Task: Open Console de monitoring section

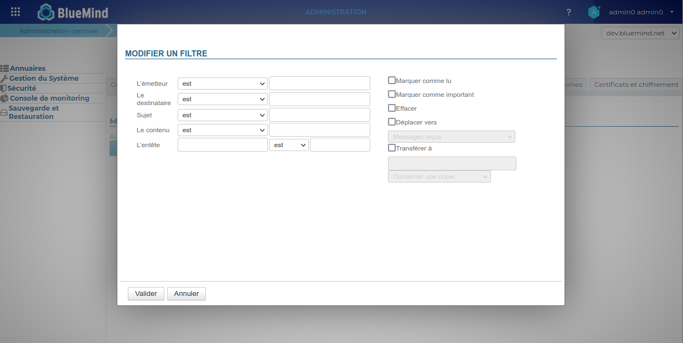Action: (49, 98)
